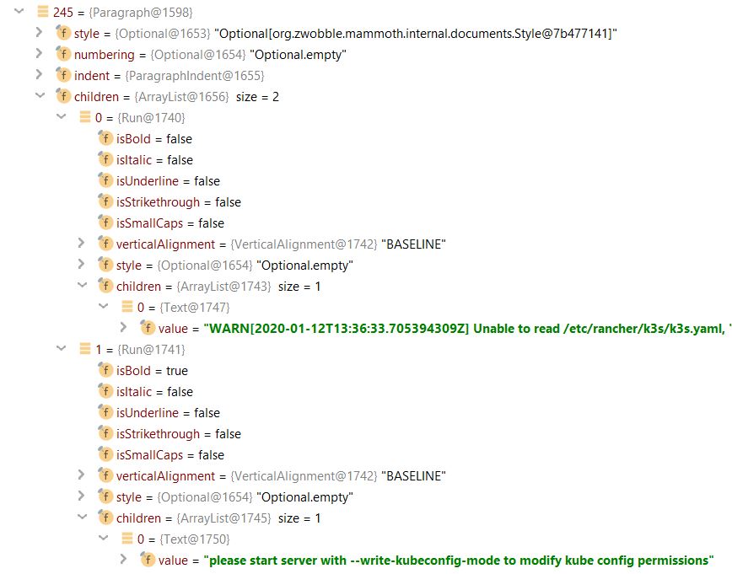Click field icon of isStrikethrough in Run@1741
This screenshot has width=732, height=574.
pos(105,433)
